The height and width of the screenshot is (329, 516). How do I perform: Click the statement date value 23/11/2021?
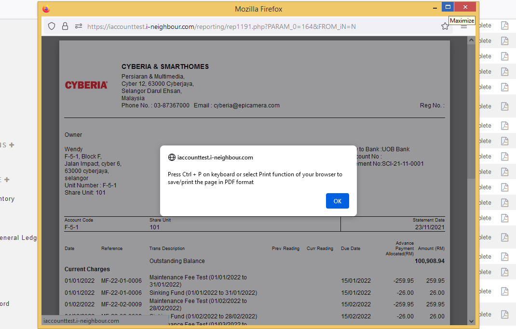tap(430, 227)
